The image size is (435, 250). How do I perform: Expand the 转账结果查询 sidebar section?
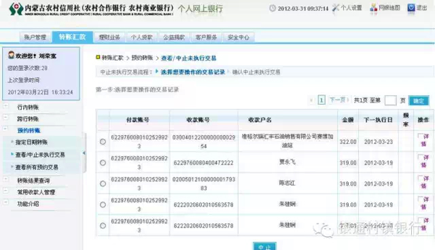(5, 179)
